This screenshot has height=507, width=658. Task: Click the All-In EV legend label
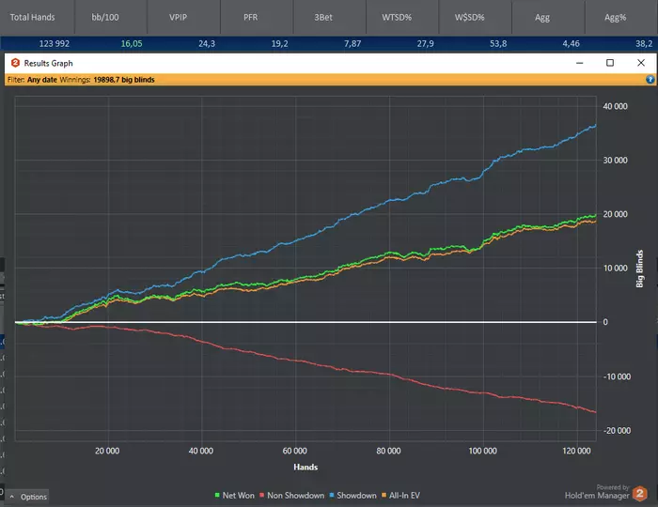tap(404, 496)
